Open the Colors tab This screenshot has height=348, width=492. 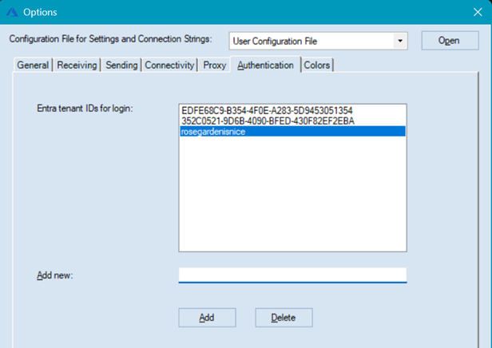click(317, 65)
